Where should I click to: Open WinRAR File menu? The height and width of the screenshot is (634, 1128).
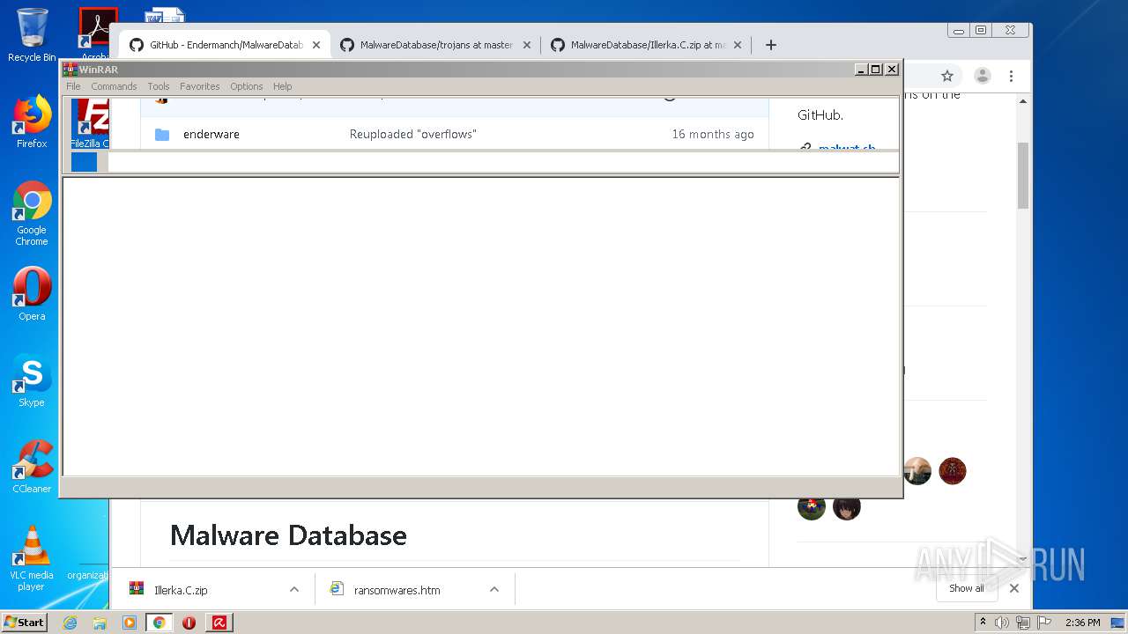click(x=73, y=86)
